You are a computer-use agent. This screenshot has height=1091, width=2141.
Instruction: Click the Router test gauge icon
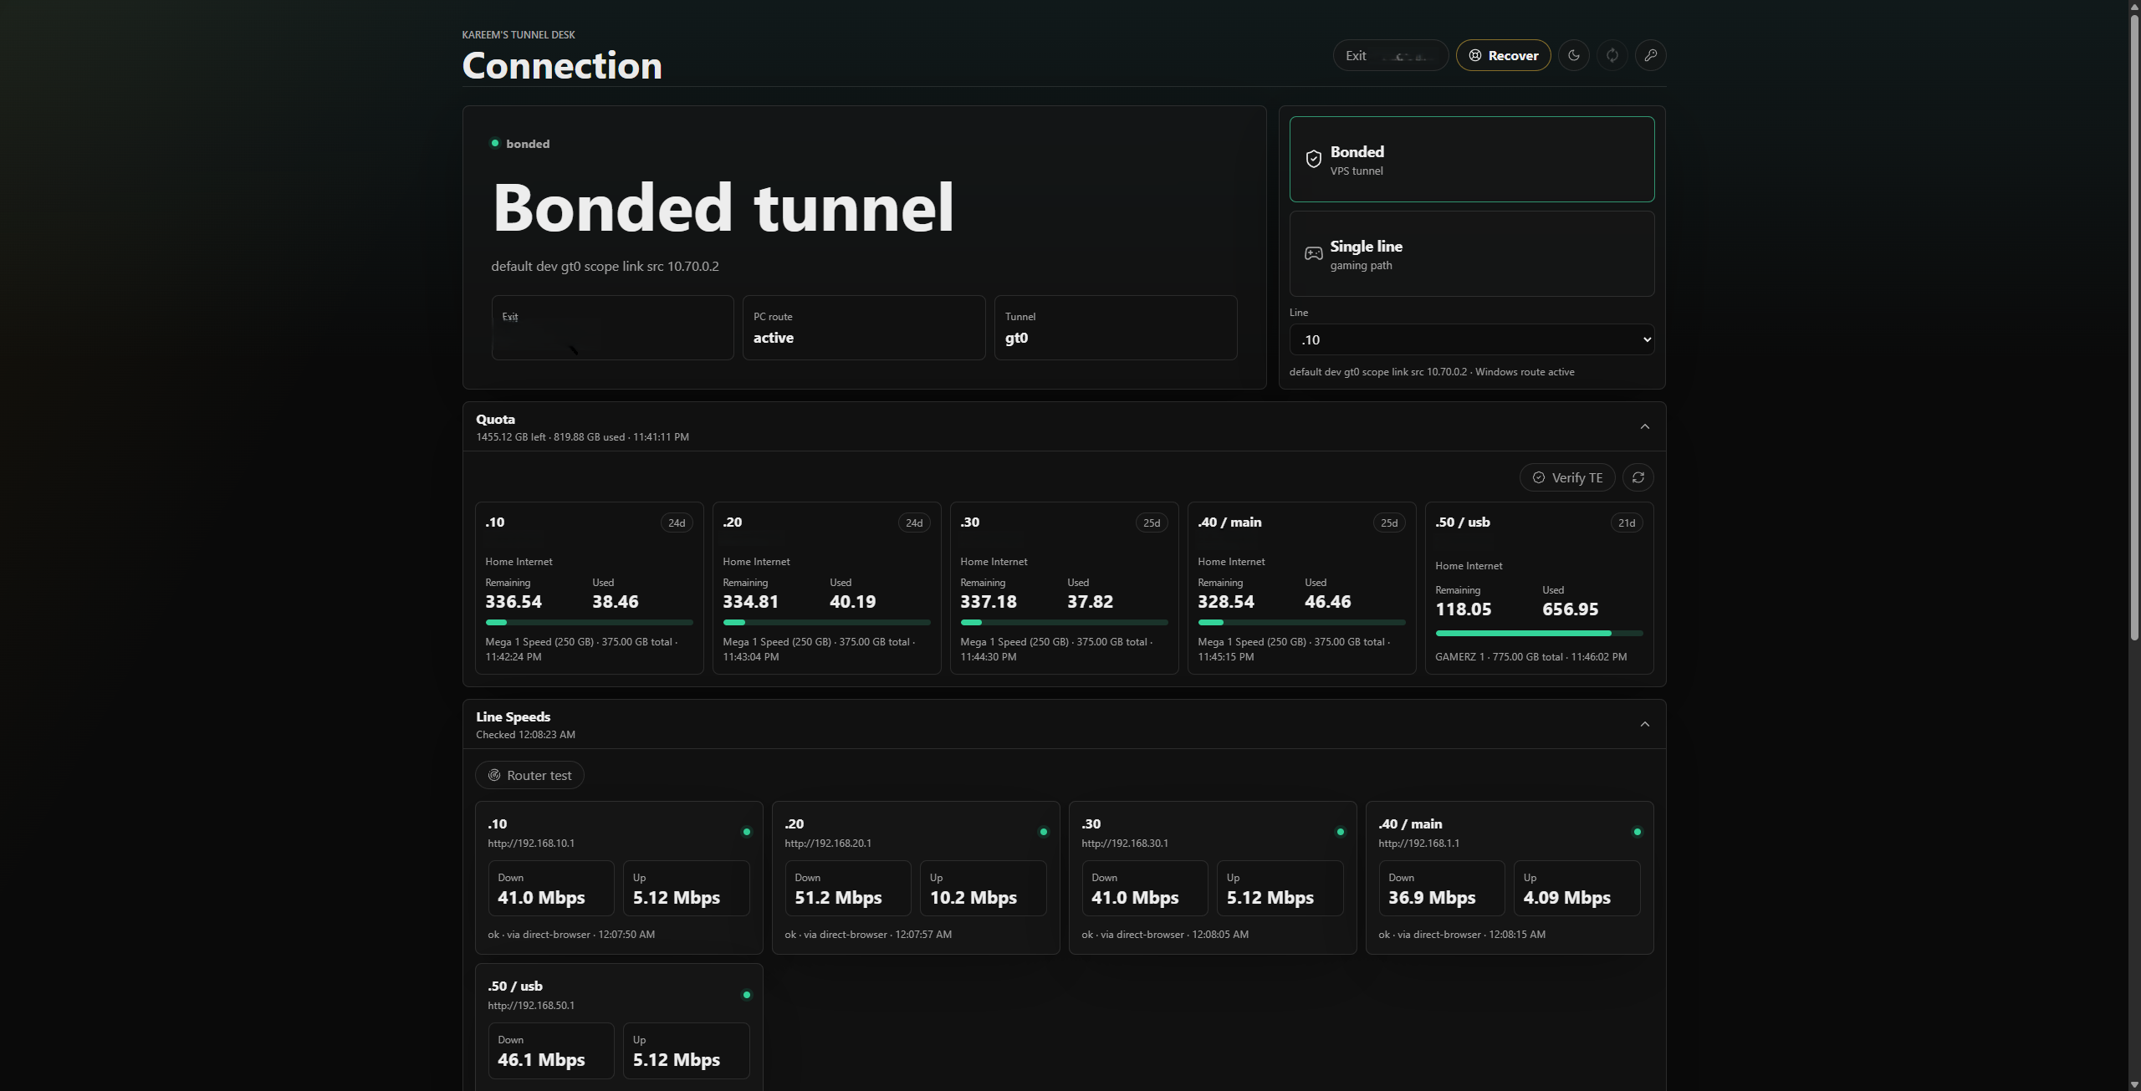pos(494,775)
